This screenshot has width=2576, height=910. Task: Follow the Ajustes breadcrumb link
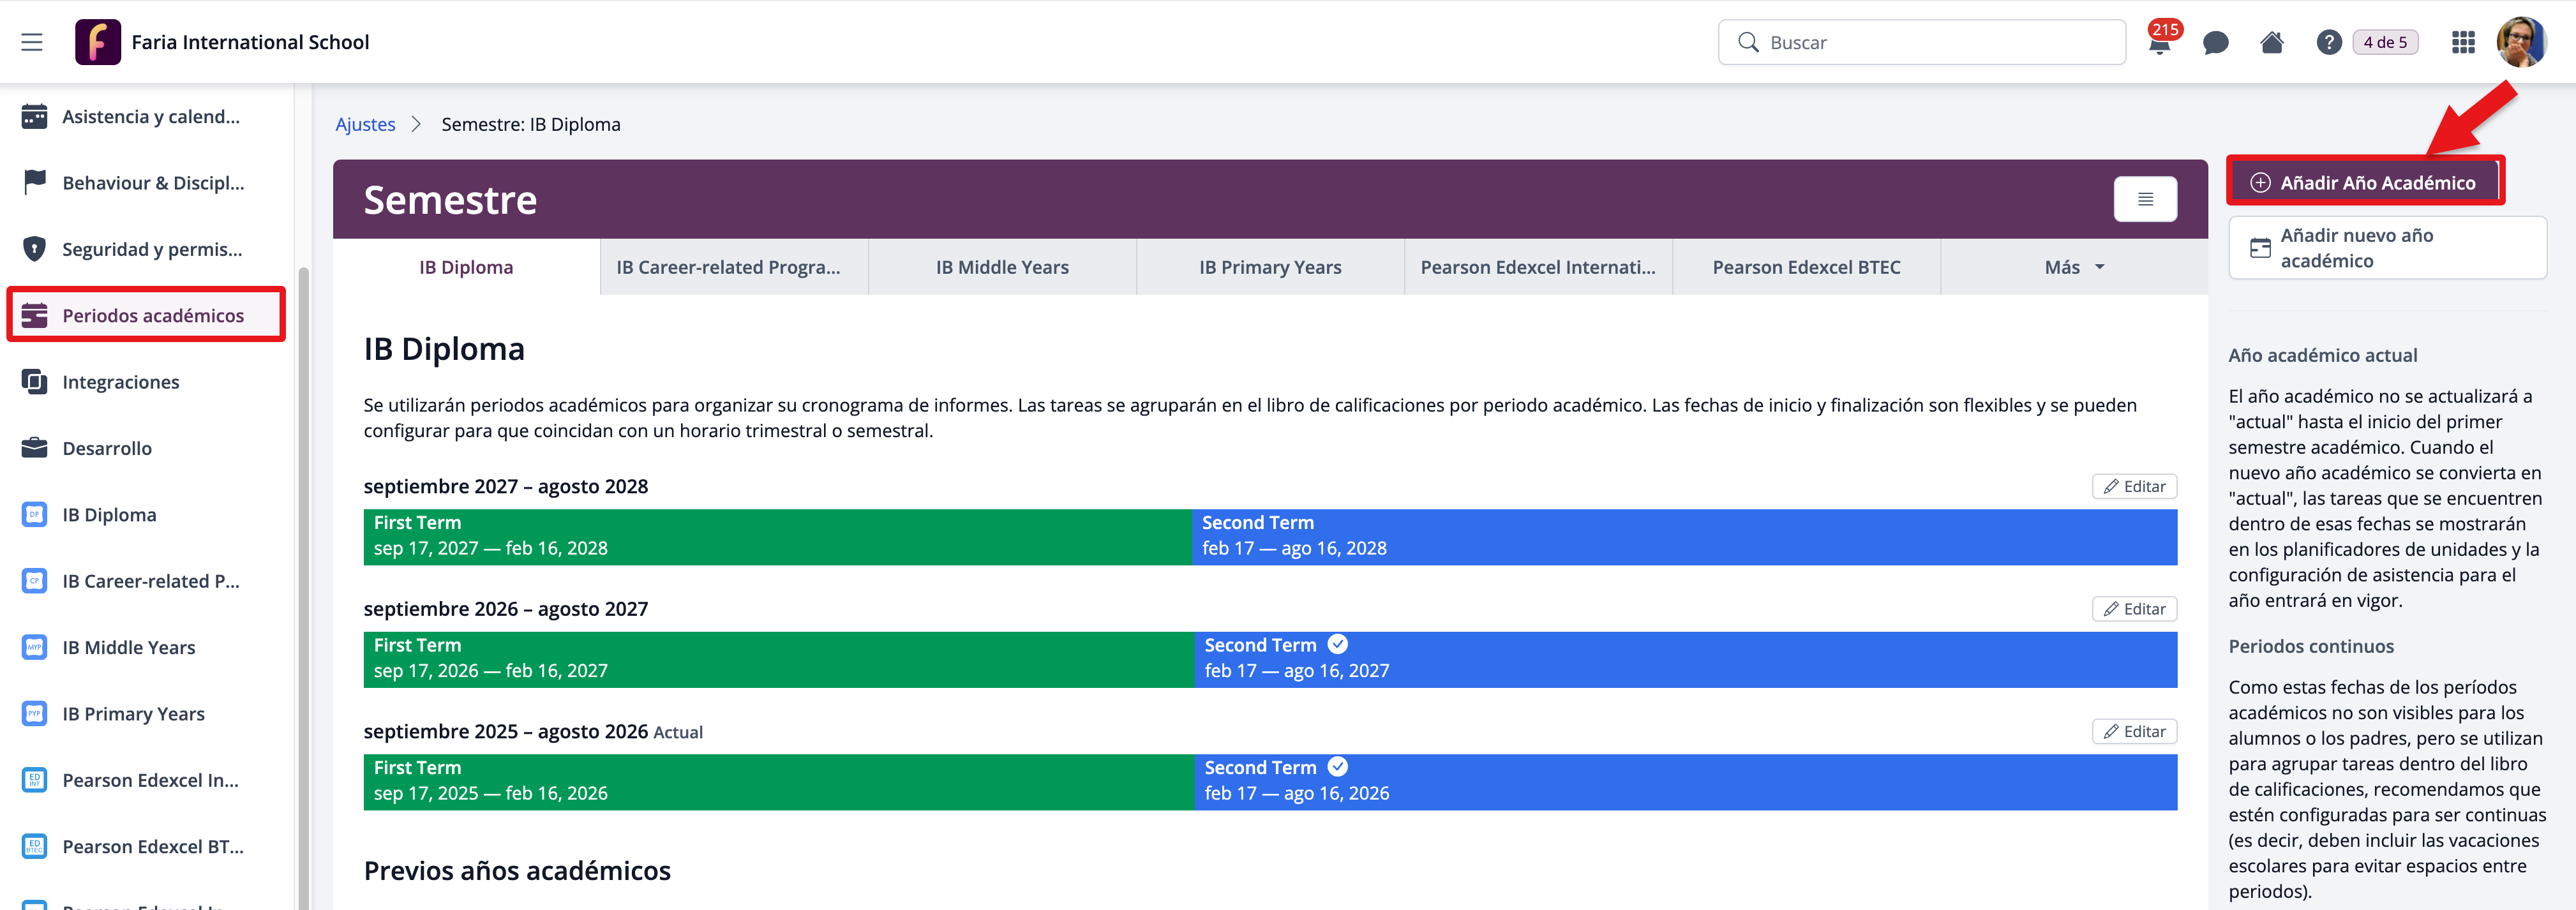tap(365, 124)
